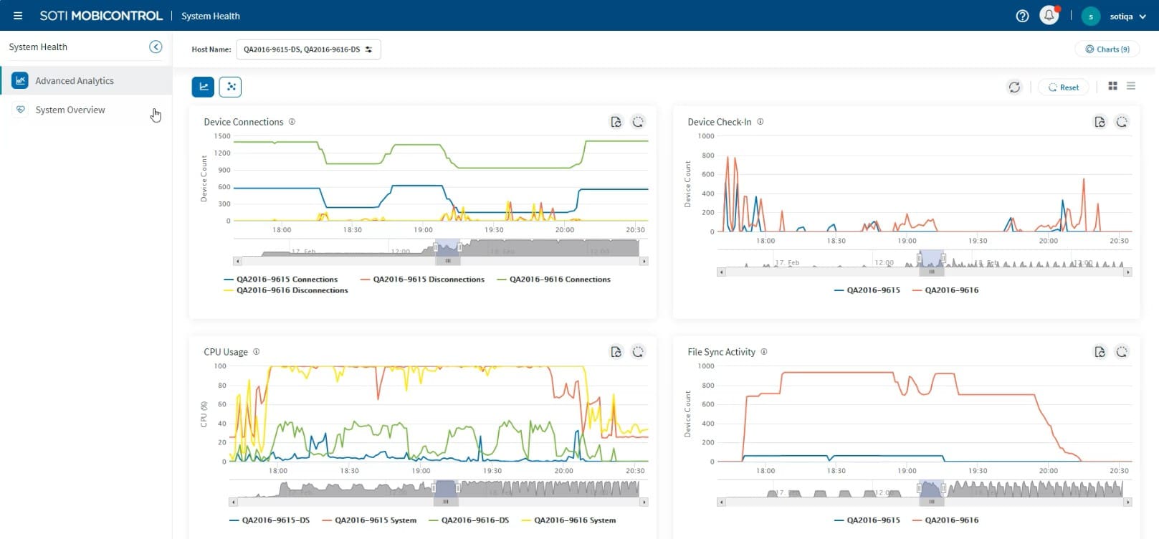This screenshot has height=539, width=1159.
Task: Reset zoom on Device Connections chart
Action: point(638,122)
